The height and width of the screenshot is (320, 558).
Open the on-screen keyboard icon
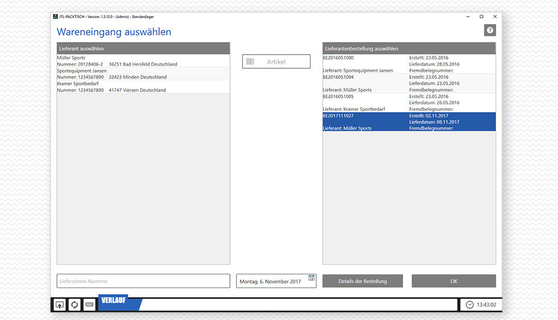[x=89, y=305]
